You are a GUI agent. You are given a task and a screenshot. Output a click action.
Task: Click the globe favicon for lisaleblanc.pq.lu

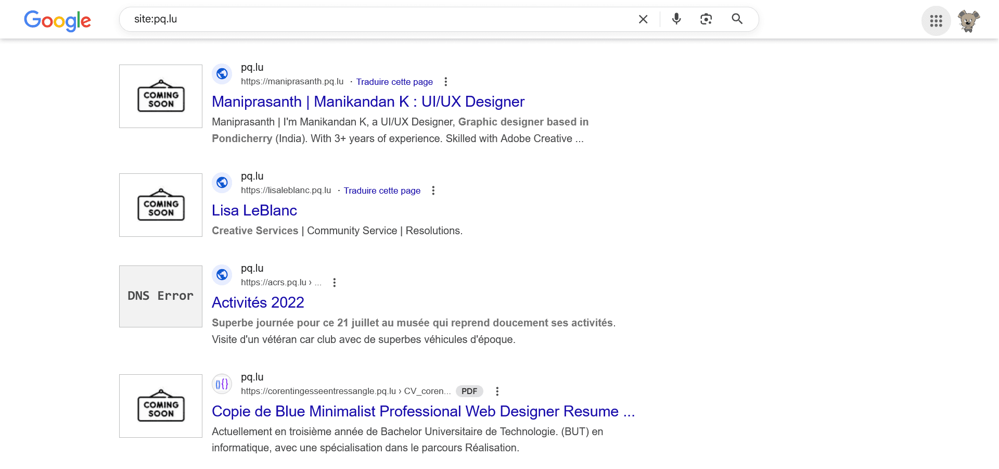coord(222,183)
